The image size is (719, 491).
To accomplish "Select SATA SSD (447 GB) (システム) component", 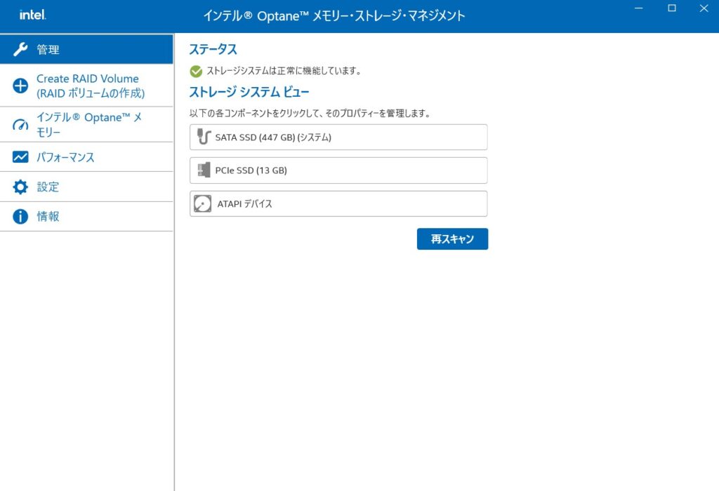I will [338, 137].
